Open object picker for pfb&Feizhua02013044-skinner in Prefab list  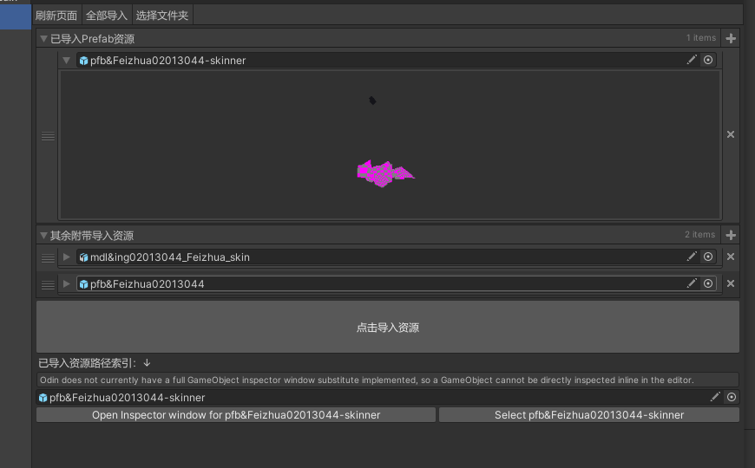point(708,60)
